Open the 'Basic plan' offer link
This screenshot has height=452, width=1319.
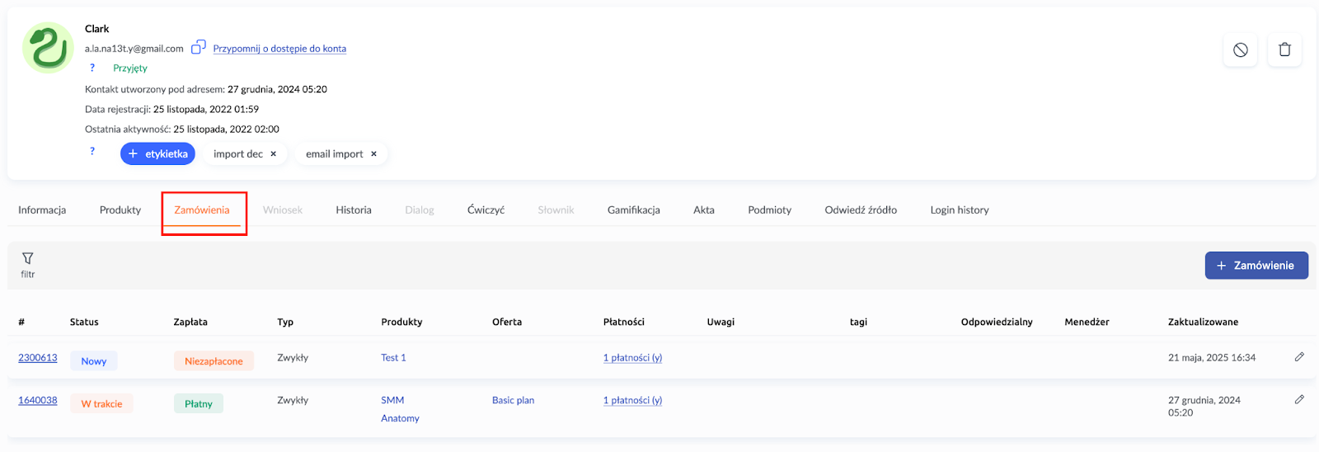(x=513, y=400)
